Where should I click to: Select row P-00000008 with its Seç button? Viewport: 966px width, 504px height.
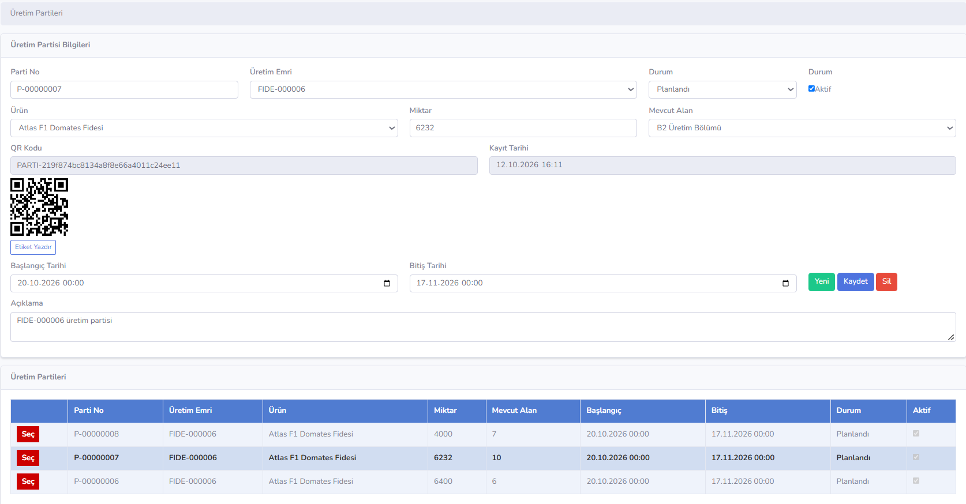[x=28, y=434]
